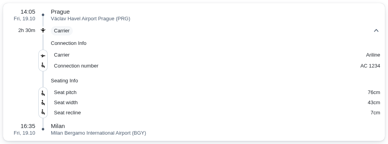Click the 2h 30m flight duration
This screenshot has height=144, width=388.
(27, 30)
